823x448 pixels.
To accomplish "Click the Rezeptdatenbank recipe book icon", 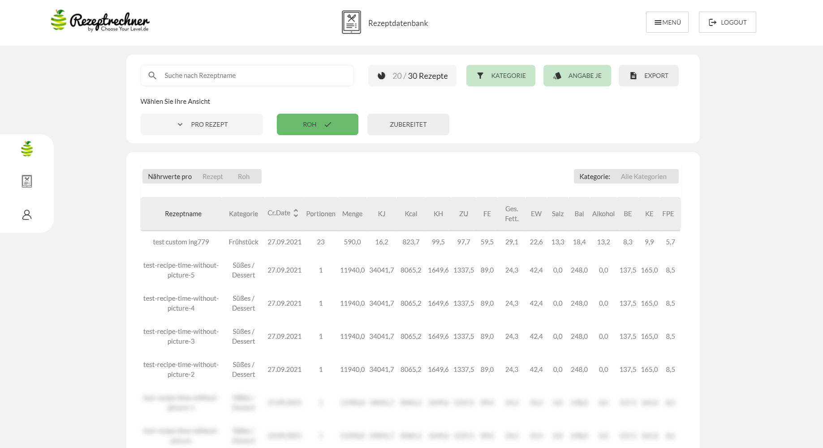I will pyautogui.click(x=351, y=22).
